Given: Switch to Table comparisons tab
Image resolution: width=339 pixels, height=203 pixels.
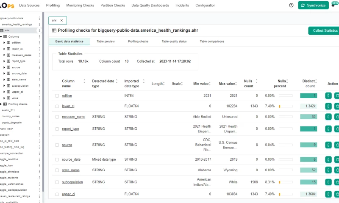Looking at the screenshot, I should [x=212, y=41].
